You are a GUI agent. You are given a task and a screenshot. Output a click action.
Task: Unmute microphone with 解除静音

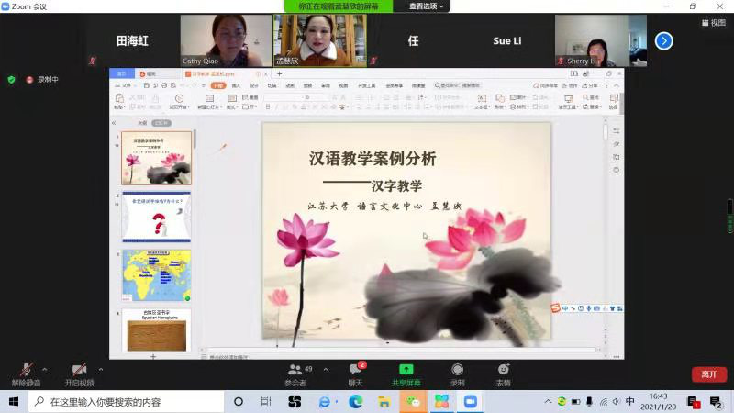[25, 372]
